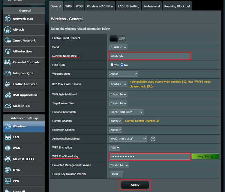This screenshot has height=192, width=225.
Task: Select the AiProtection shield icon
Action: point(7,51)
